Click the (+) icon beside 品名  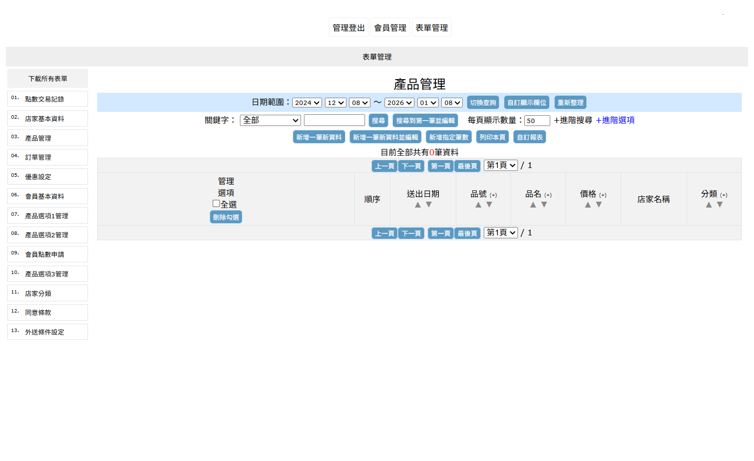pos(548,195)
